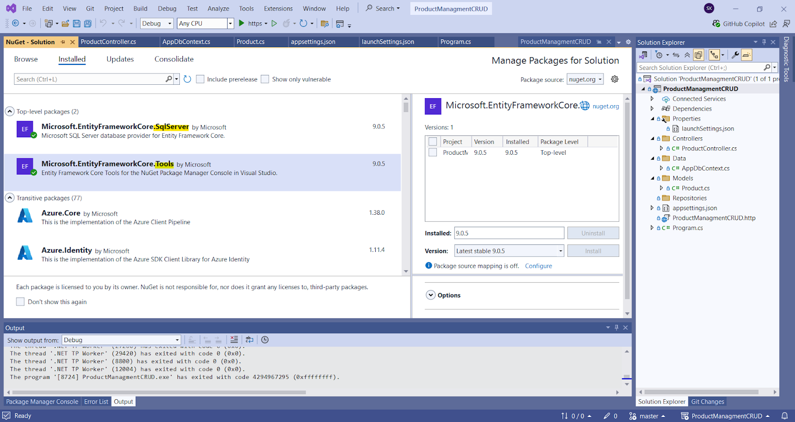Screen dimensions: 795x422
Task: Click the Solution Explorer horizontal scrollbar
Action: point(702,392)
